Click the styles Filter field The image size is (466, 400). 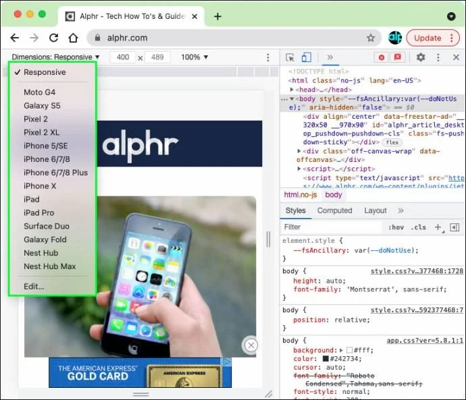coord(332,227)
